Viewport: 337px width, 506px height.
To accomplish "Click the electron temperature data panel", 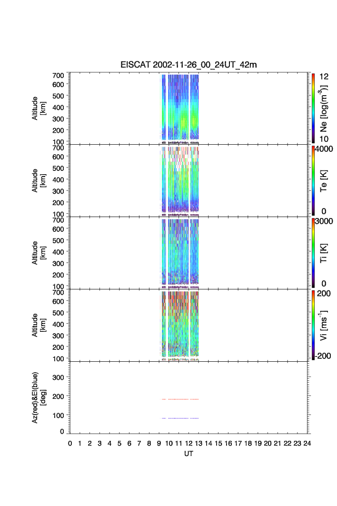I will click(180, 181).
